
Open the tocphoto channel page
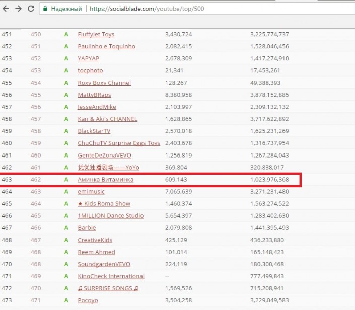tap(90, 70)
